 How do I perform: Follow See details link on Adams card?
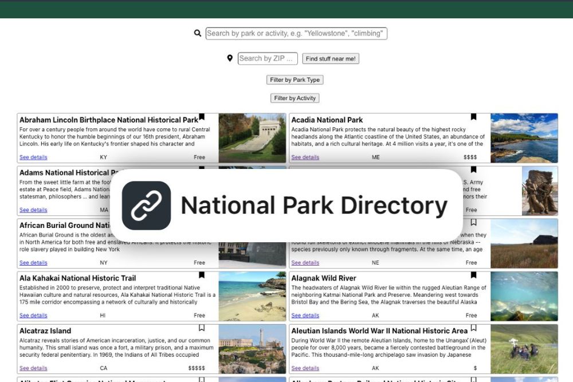pyautogui.click(x=33, y=210)
